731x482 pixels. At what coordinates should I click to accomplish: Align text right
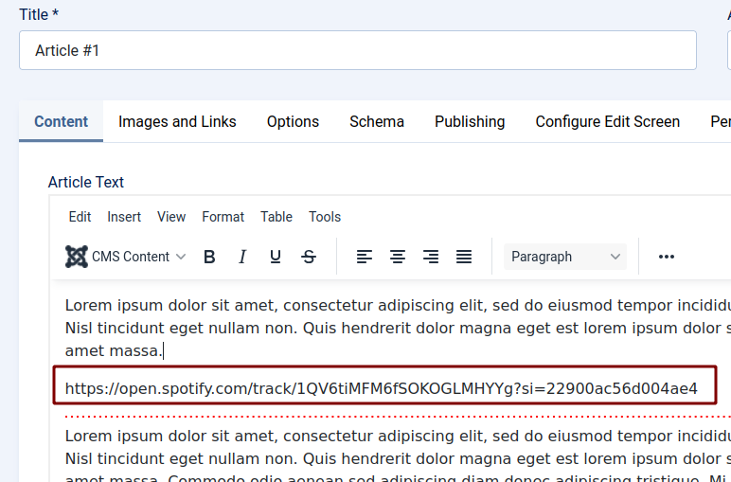[x=431, y=257]
